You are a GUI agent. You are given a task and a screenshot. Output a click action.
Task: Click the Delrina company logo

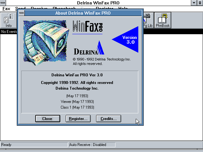(x=89, y=48)
